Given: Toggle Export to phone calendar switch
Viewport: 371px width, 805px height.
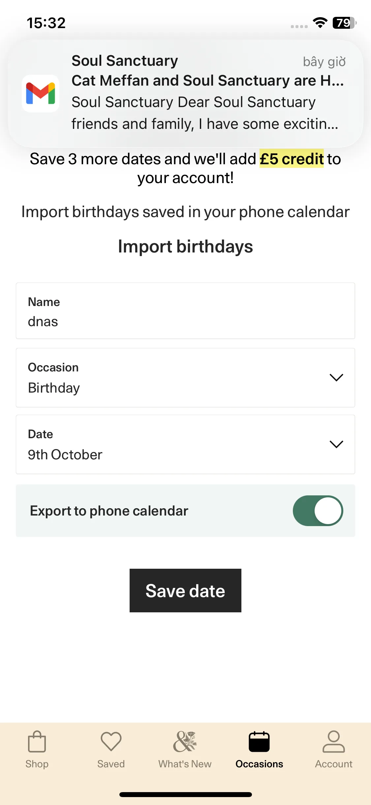Looking at the screenshot, I should click(x=318, y=511).
